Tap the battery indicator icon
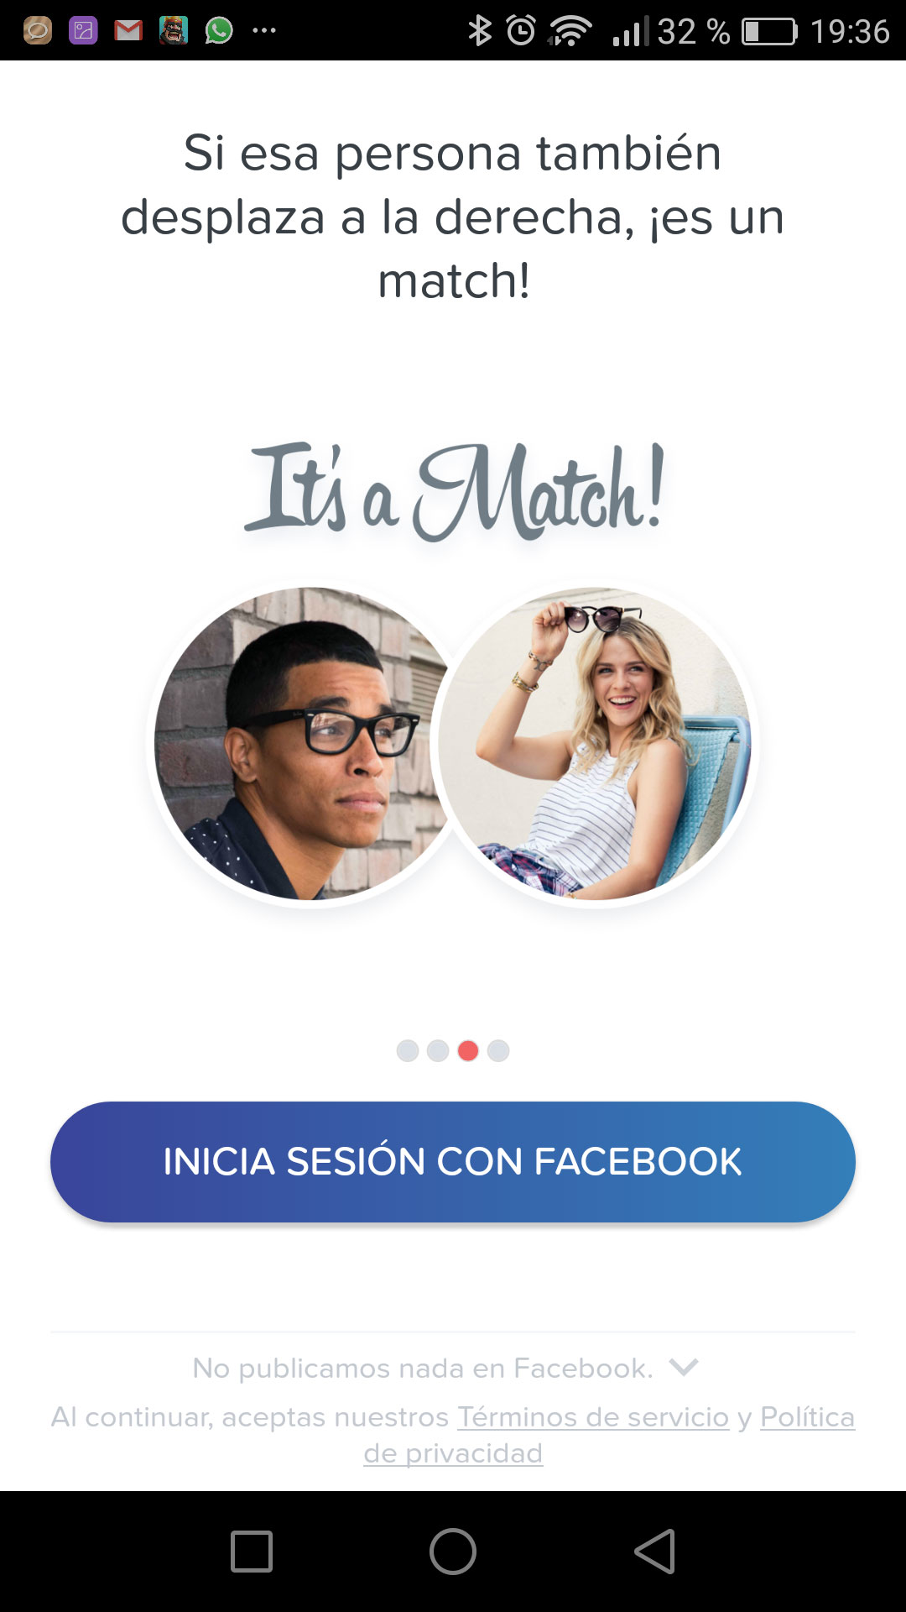 [x=769, y=32]
